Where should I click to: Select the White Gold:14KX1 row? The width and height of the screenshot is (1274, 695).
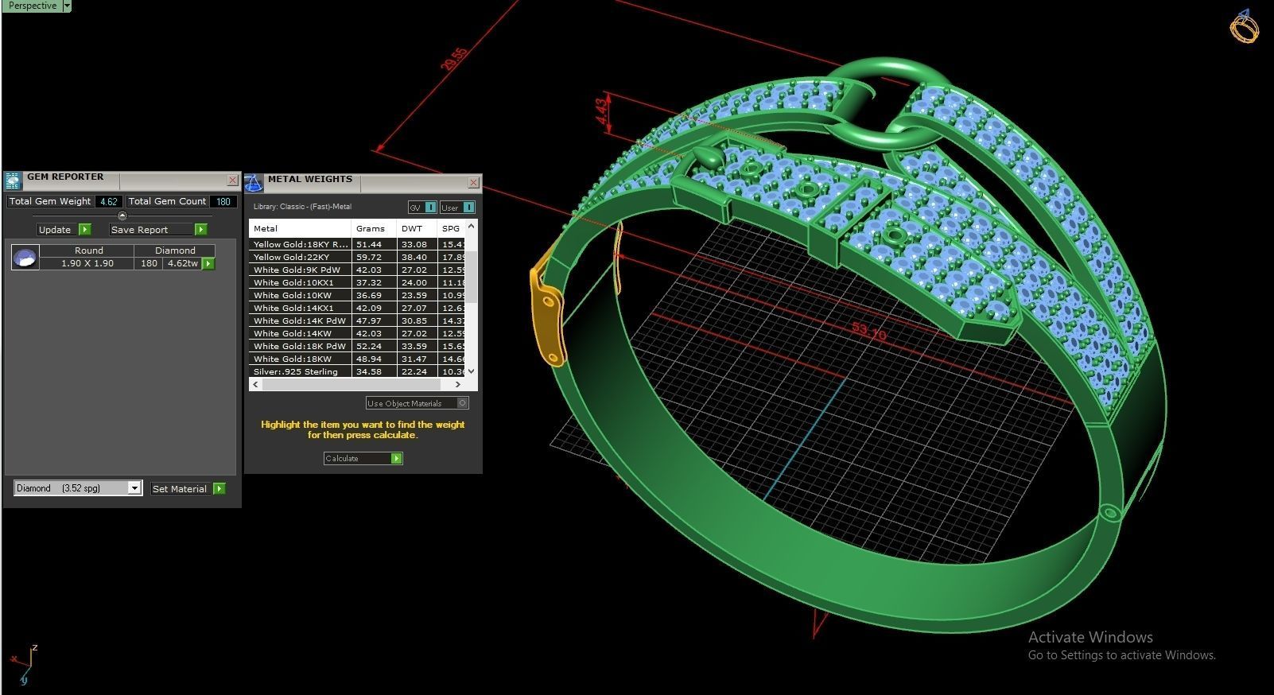click(358, 308)
